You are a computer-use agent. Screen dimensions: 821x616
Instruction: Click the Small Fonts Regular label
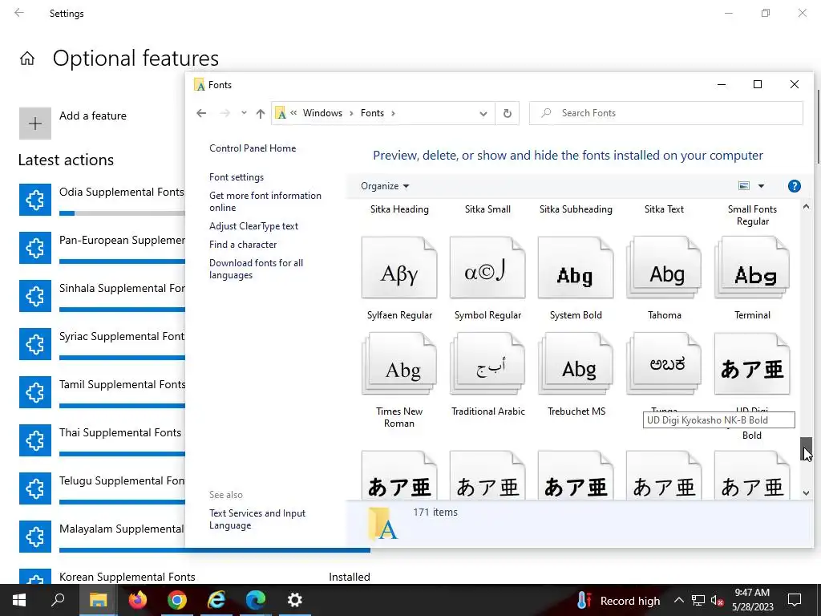[x=752, y=215]
